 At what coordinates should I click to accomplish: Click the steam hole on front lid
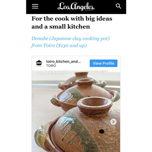pyautogui.click(x=101, y=131)
